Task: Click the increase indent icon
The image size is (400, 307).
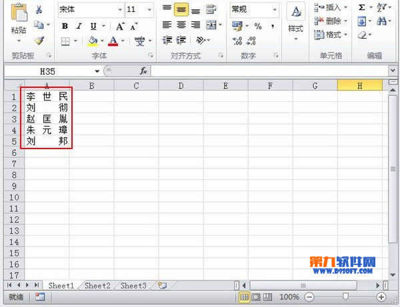Action: point(181,40)
